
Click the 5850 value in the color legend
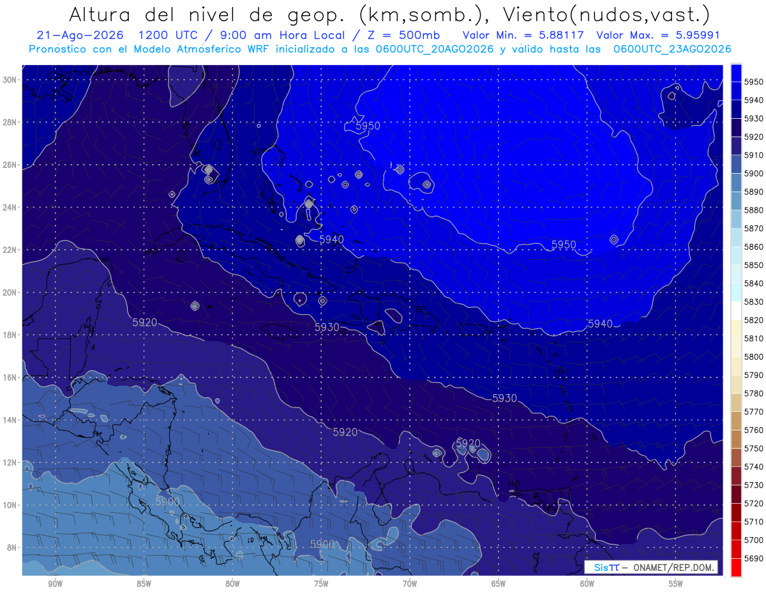click(x=753, y=265)
